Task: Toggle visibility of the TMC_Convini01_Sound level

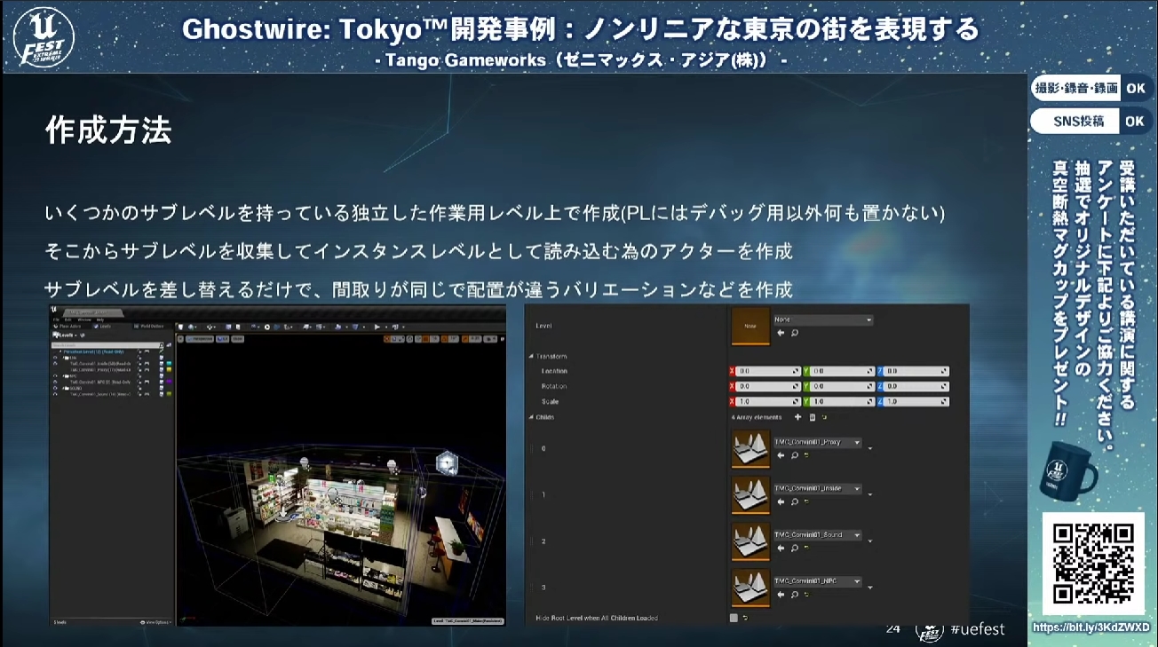Action: pyautogui.click(x=55, y=394)
